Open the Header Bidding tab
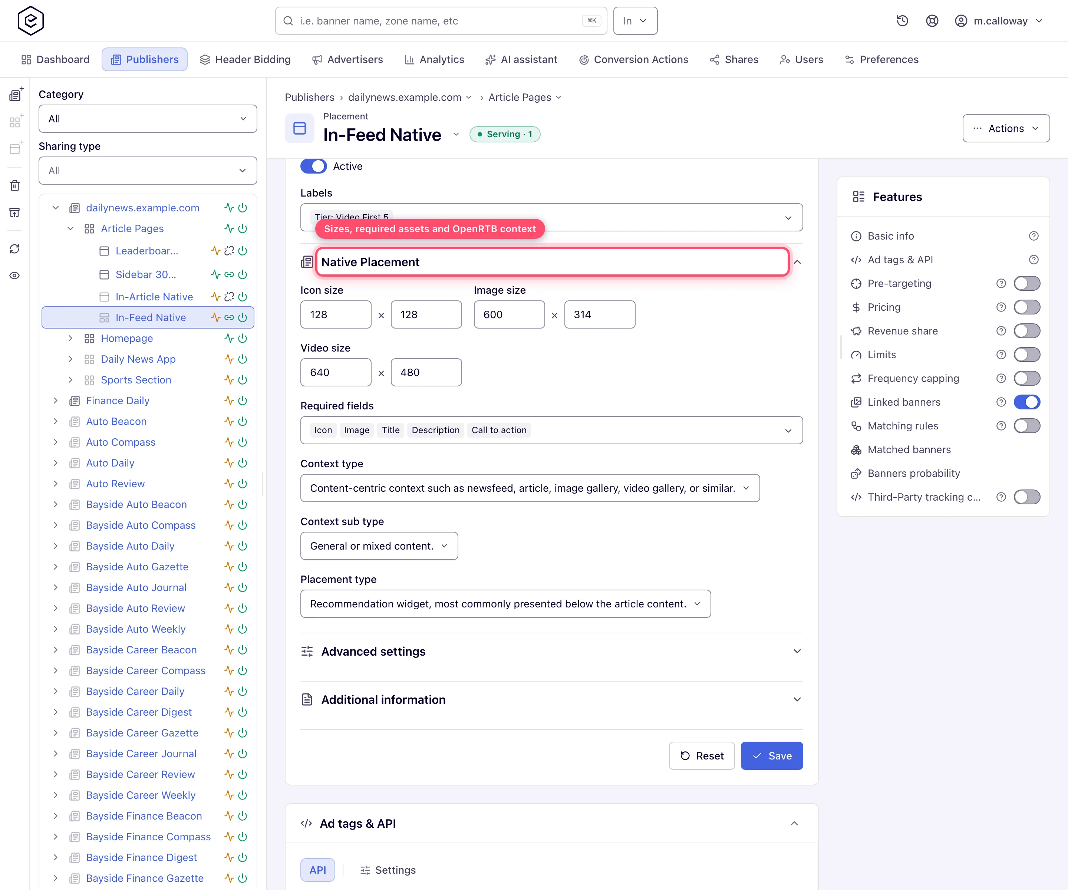 coord(245,59)
